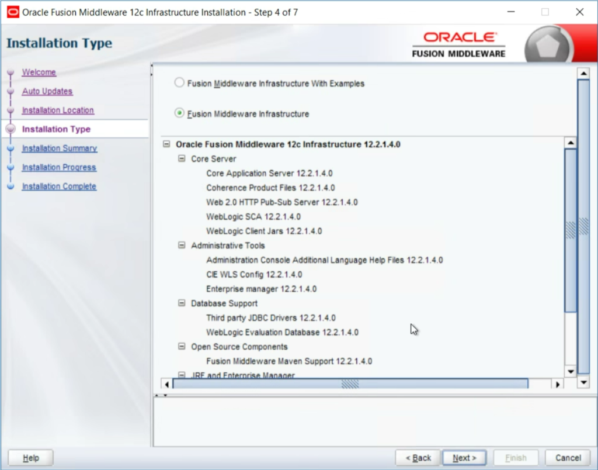Select Core Application Server 12.2.1.4.0
The width and height of the screenshot is (598, 470).
pyautogui.click(x=269, y=174)
